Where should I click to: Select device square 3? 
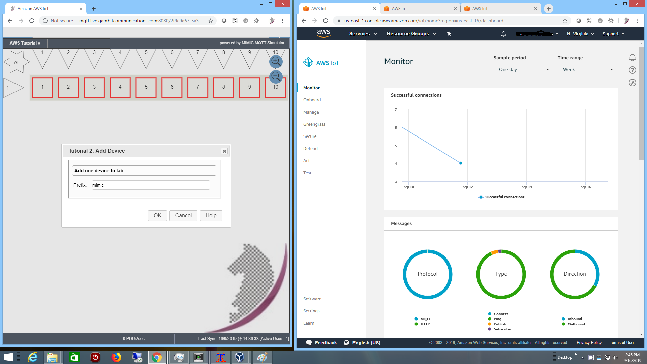point(94,87)
